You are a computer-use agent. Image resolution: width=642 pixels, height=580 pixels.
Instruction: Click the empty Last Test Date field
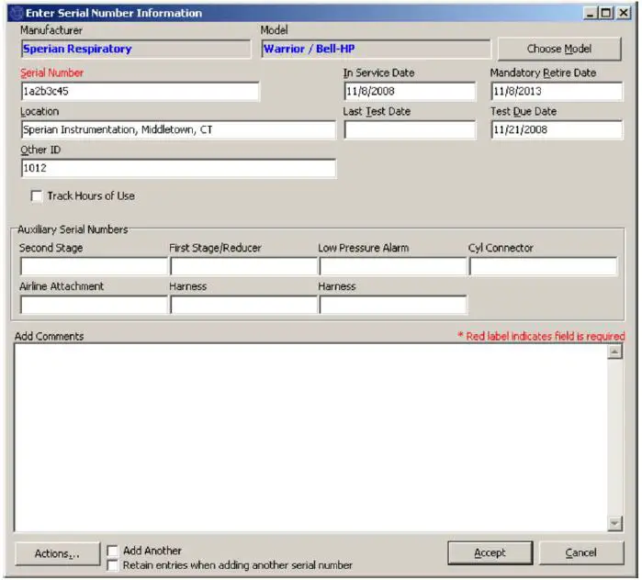(x=410, y=129)
